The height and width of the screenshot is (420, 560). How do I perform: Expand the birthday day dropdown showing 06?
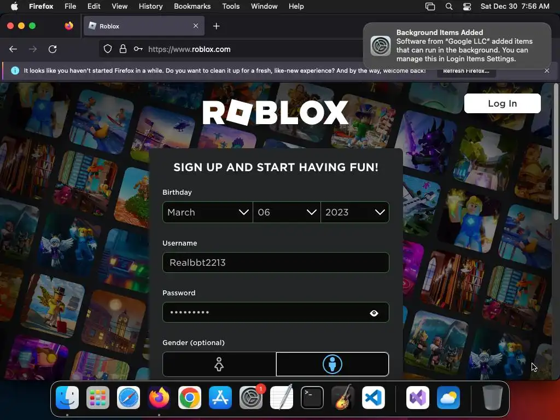[x=287, y=212]
